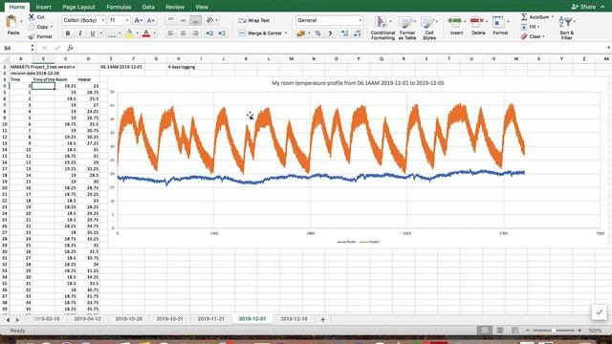Open the Cell Styles gallery
The height and width of the screenshot is (344, 612).
[x=429, y=28]
